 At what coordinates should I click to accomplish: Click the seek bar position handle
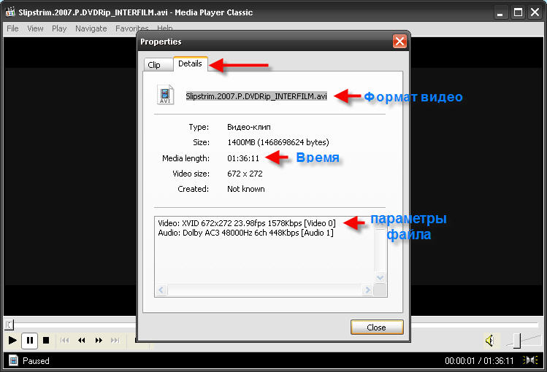(x=9, y=325)
